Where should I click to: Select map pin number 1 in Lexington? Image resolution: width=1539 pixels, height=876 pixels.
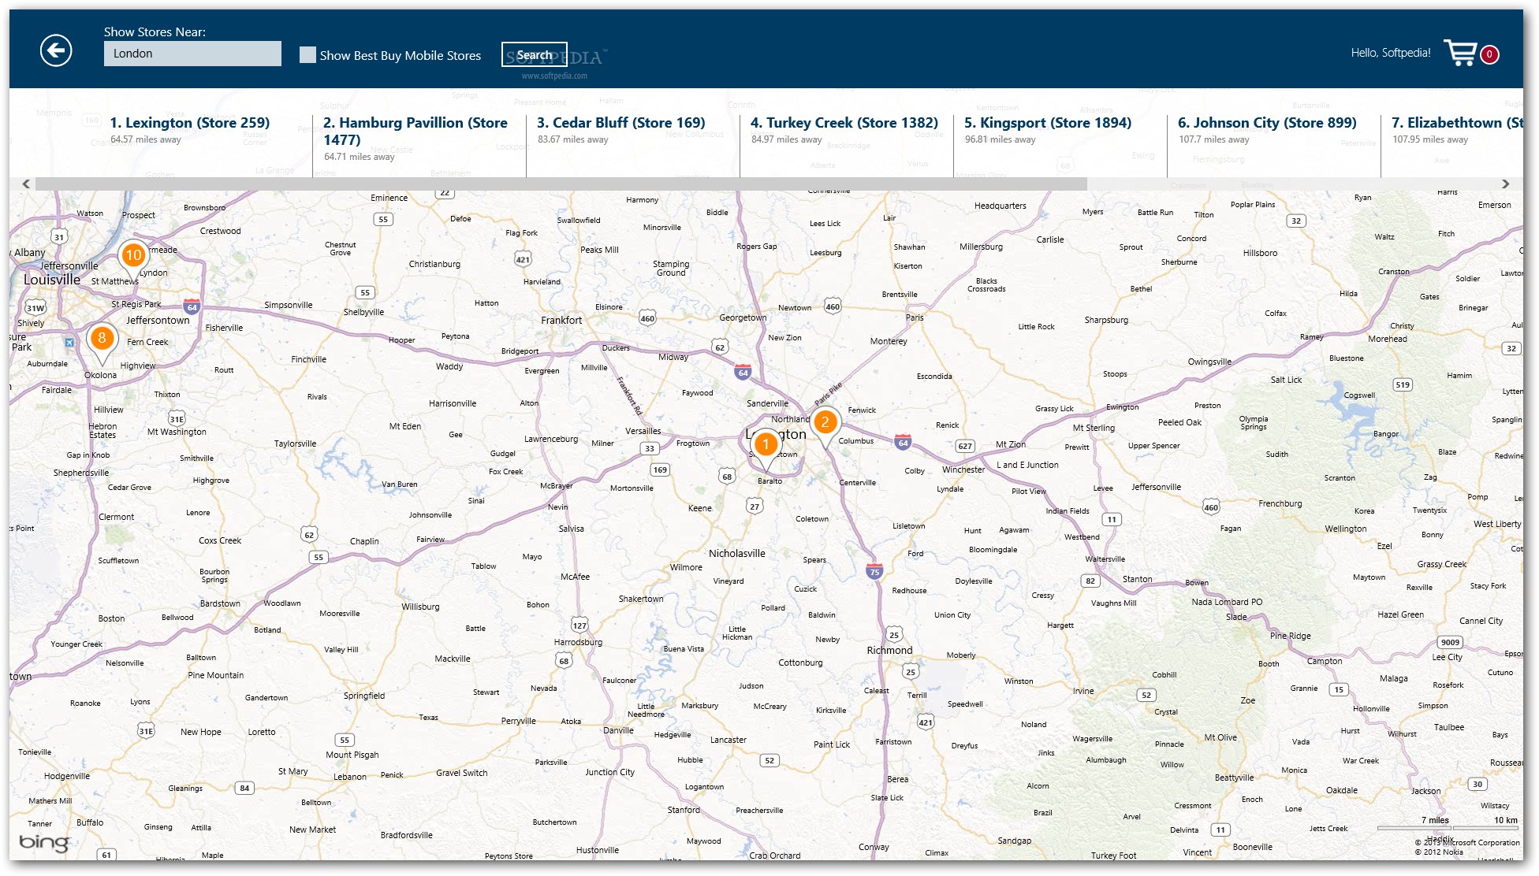pyautogui.click(x=765, y=447)
